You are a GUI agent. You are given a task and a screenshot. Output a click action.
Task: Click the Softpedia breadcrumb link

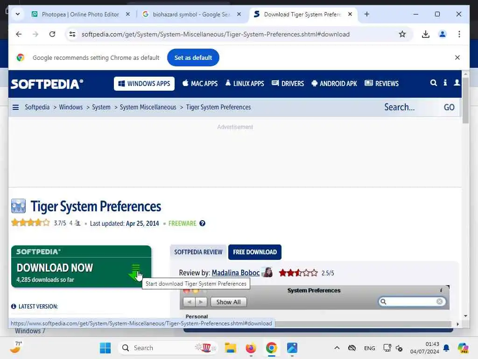click(x=37, y=107)
